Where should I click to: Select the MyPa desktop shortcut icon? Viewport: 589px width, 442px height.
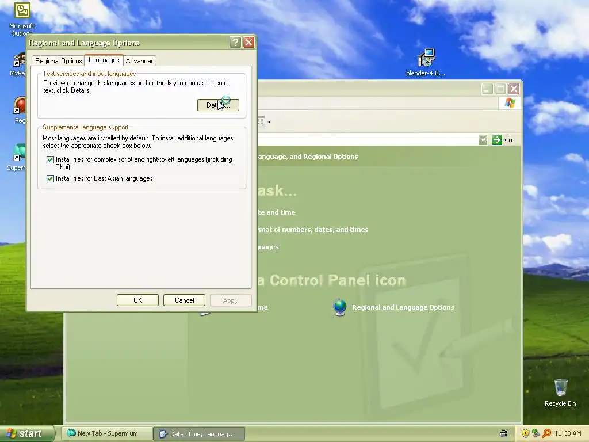[18, 65]
